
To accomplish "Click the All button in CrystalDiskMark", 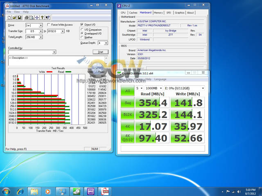I will (x=127, y=91).
